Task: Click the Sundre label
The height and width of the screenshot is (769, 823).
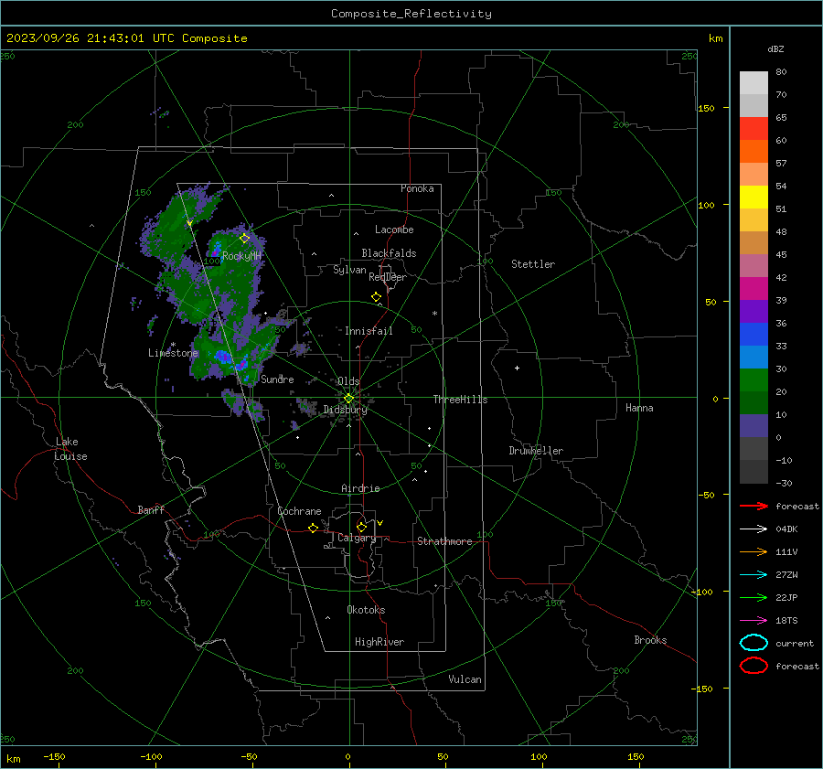Action: click(x=277, y=379)
